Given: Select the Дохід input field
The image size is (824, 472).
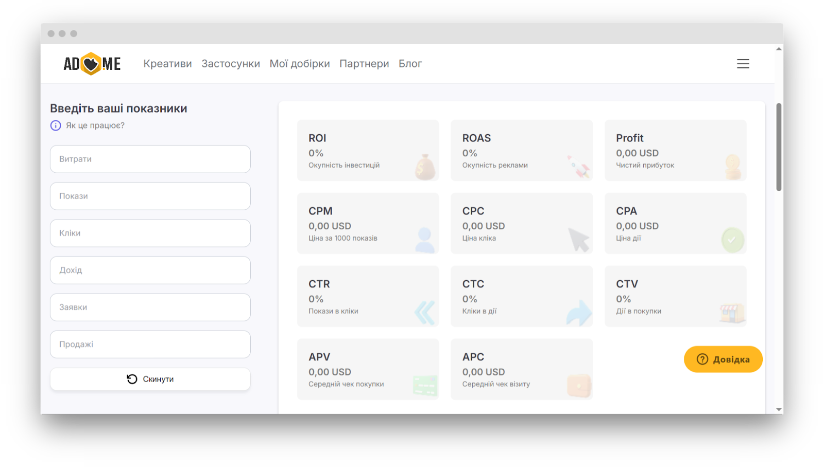Looking at the screenshot, I should coord(150,270).
